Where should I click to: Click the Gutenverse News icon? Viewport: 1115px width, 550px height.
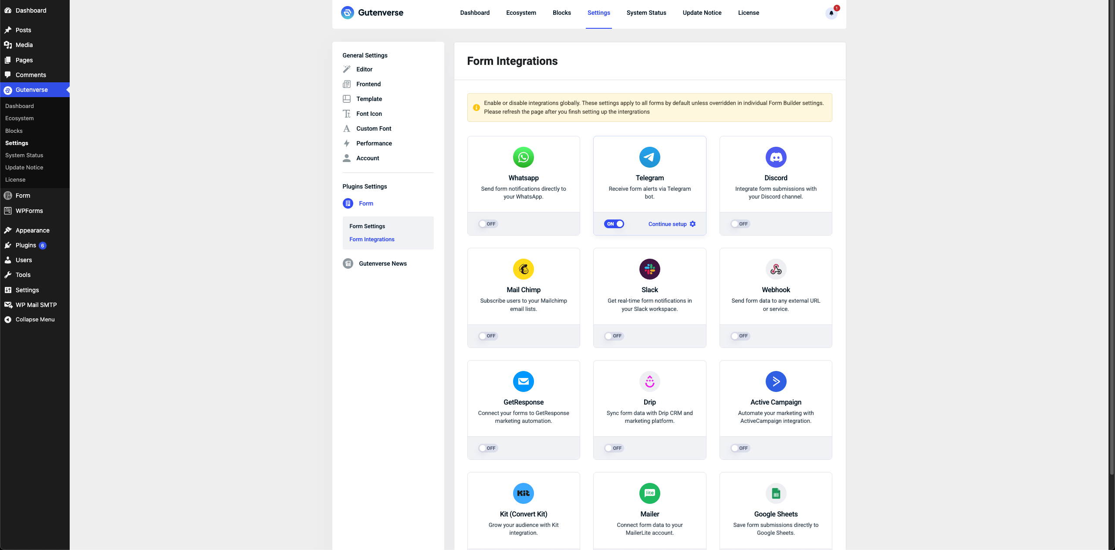(348, 263)
